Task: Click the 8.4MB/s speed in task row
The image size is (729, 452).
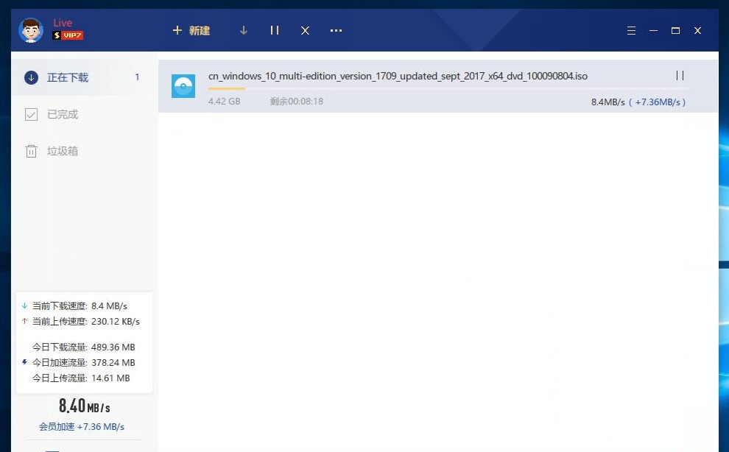Action: tap(607, 102)
